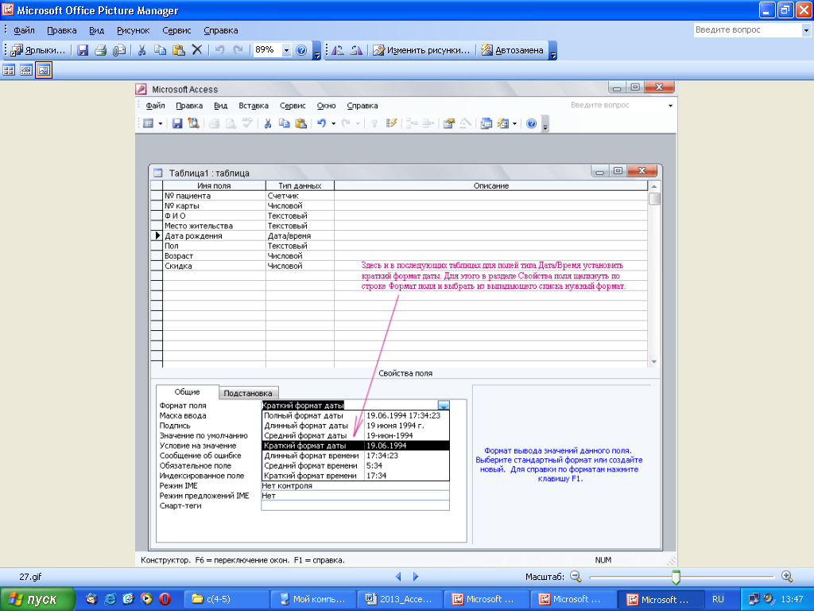
Task: Zoom in with the plus magnifier
Action: (x=787, y=576)
